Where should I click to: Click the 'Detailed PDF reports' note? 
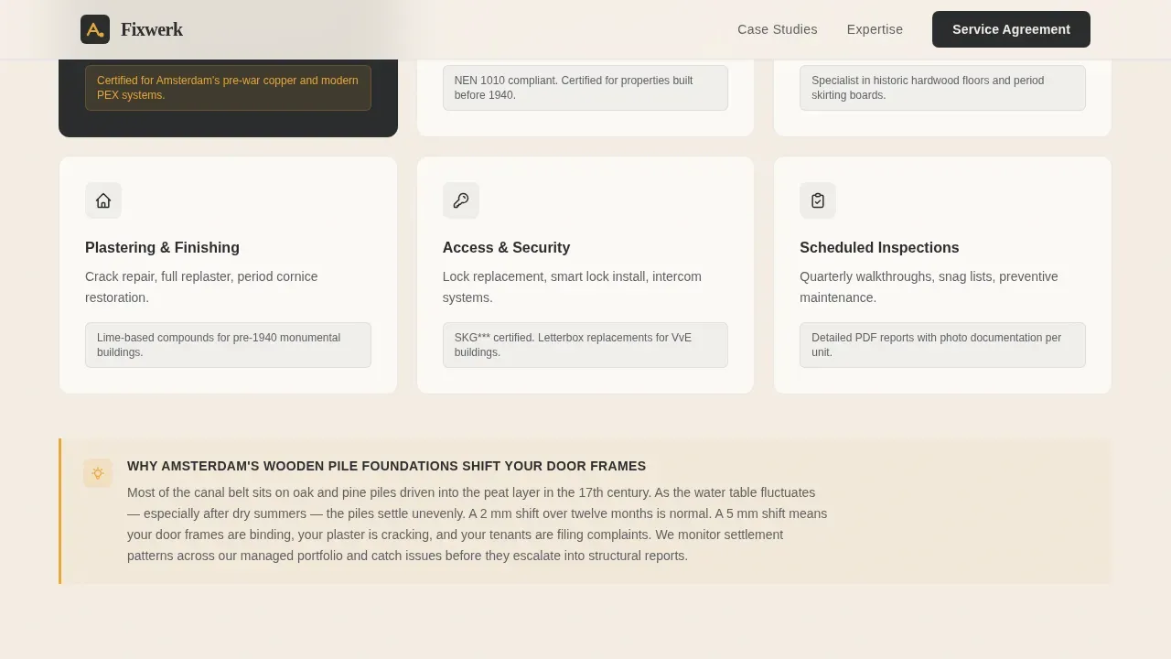pyautogui.click(x=942, y=345)
